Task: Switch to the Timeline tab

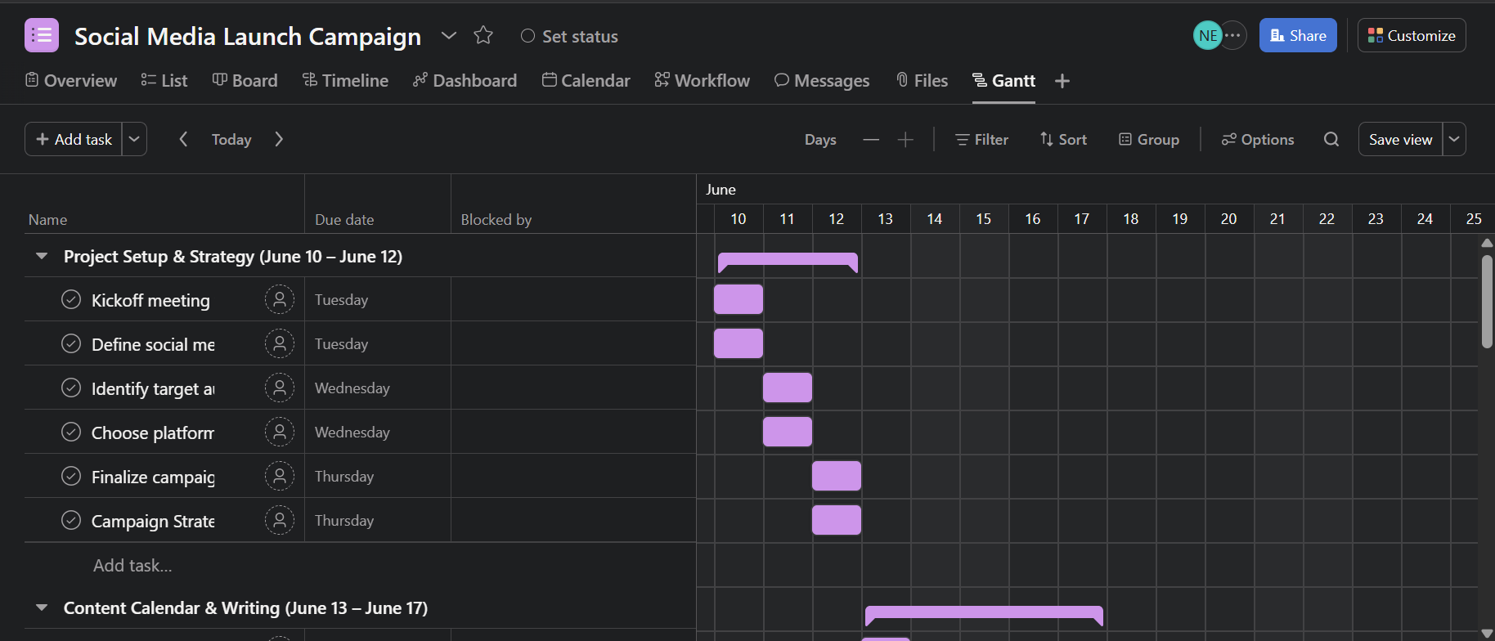Action: tap(346, 80)
